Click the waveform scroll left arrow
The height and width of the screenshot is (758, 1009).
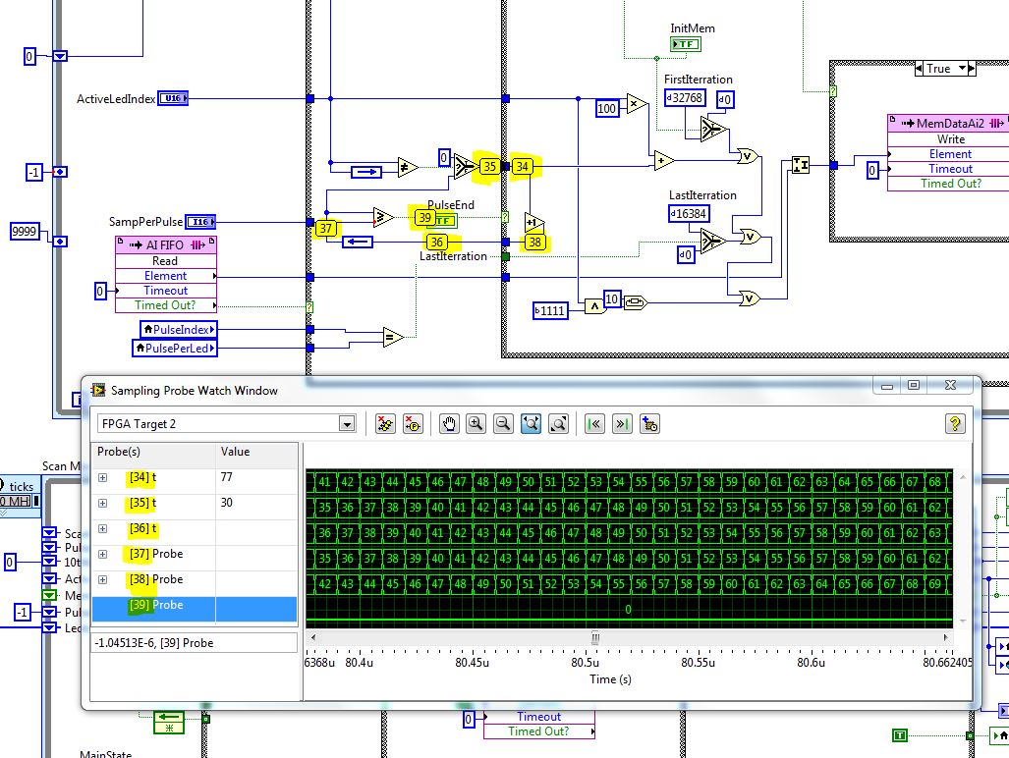coord(313,638)
